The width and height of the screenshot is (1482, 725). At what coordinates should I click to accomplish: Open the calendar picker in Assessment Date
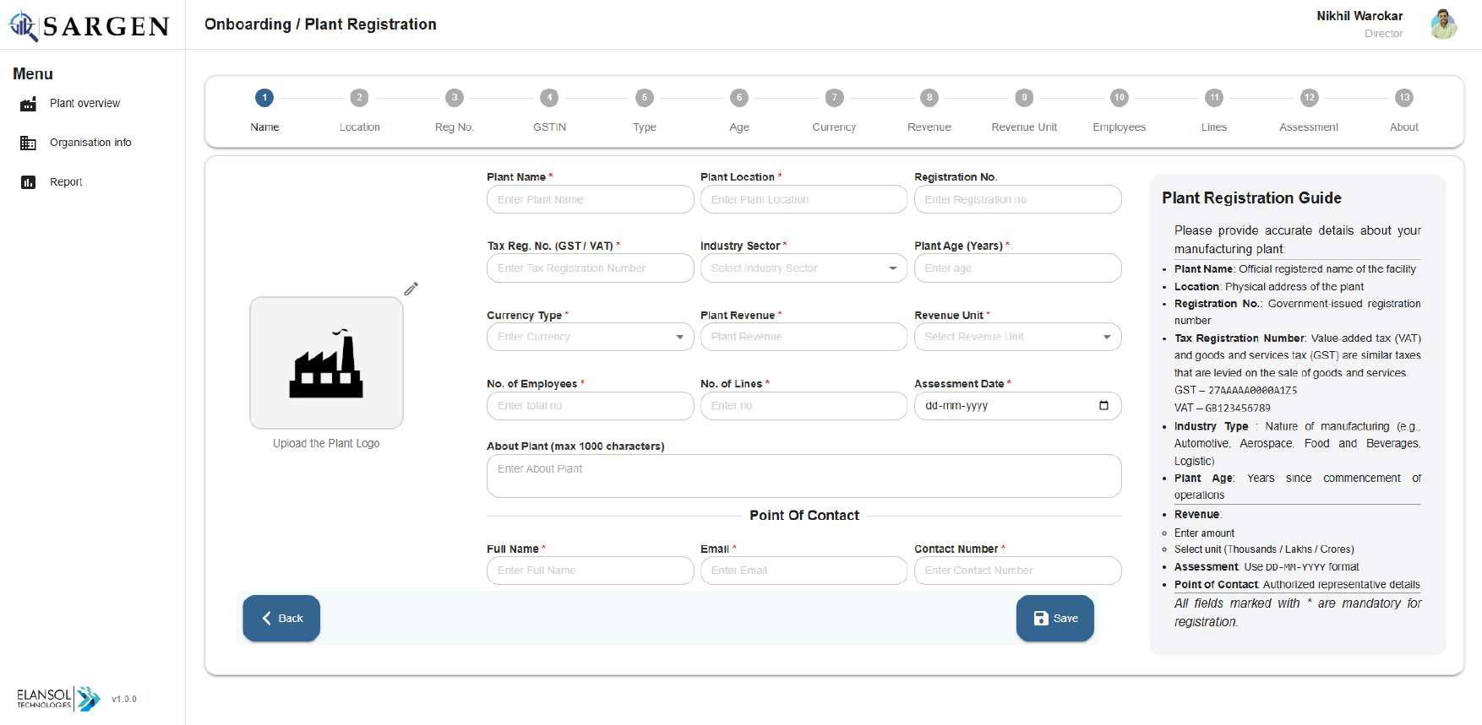point(1103,406)
